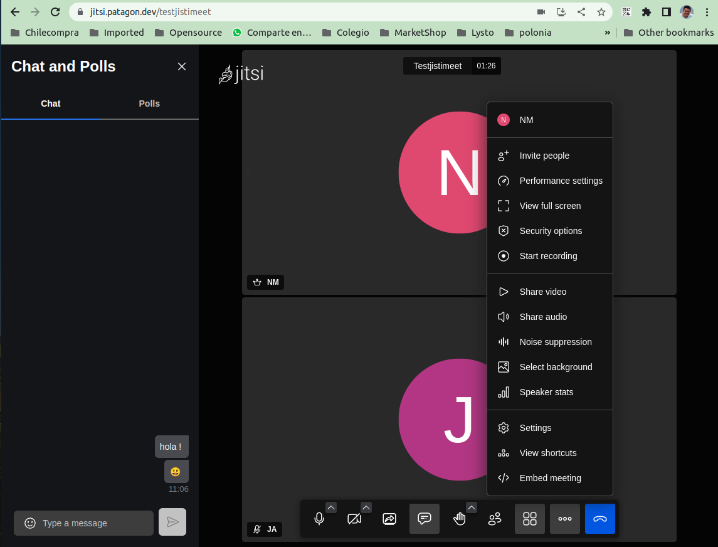Click the Type a message field
Viewport: 718px width, 547px height.
(94, 523)
